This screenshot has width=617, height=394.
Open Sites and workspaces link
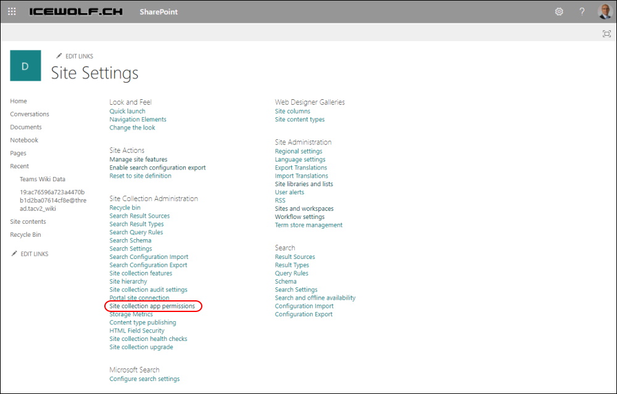[304, 209]
